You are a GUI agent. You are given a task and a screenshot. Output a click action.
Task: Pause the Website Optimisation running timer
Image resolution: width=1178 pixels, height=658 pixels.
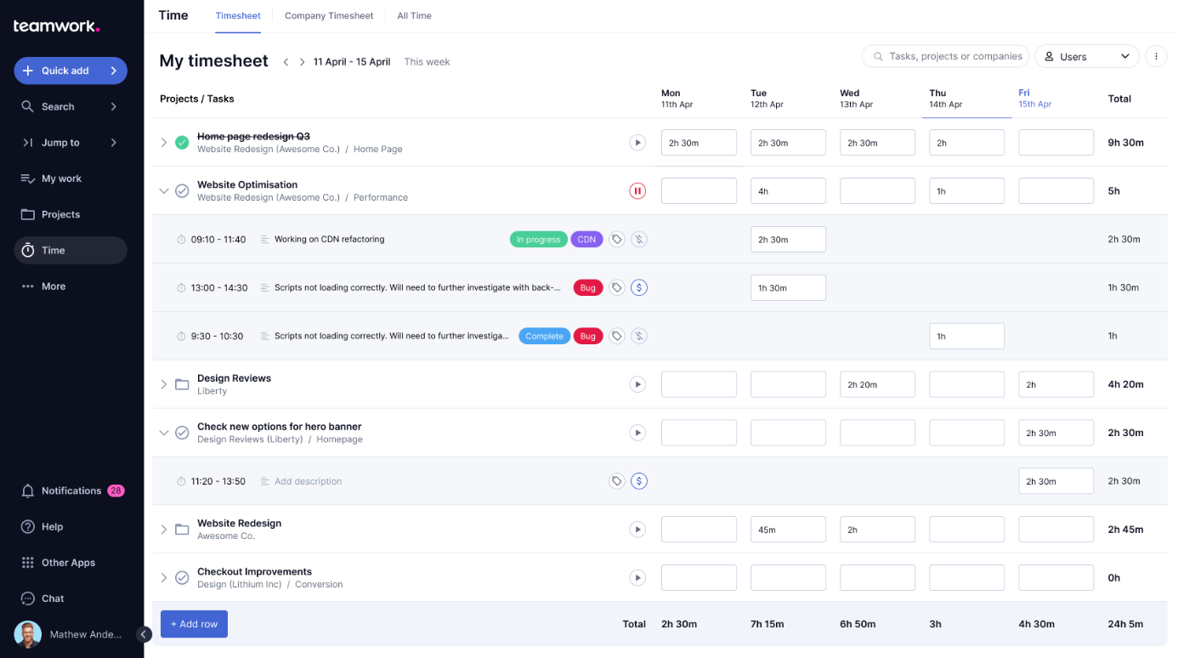pyautogui.click(x=637, y=191)
